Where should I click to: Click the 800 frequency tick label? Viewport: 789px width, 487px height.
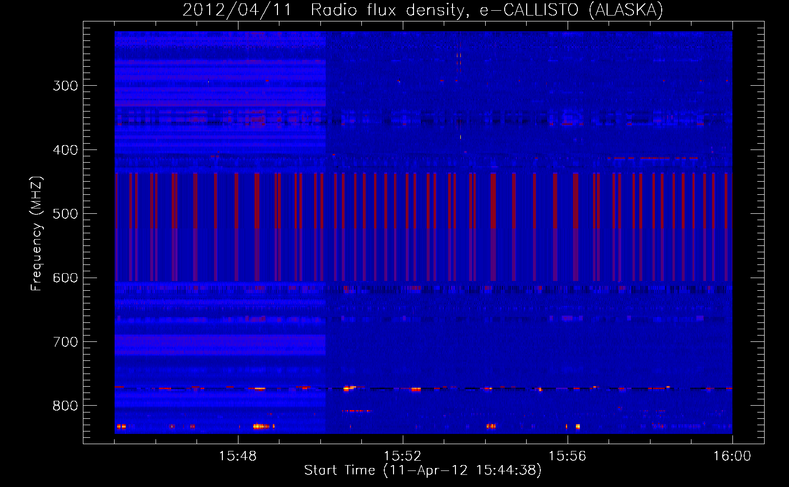pyautogui.click(x=65, y=406)
